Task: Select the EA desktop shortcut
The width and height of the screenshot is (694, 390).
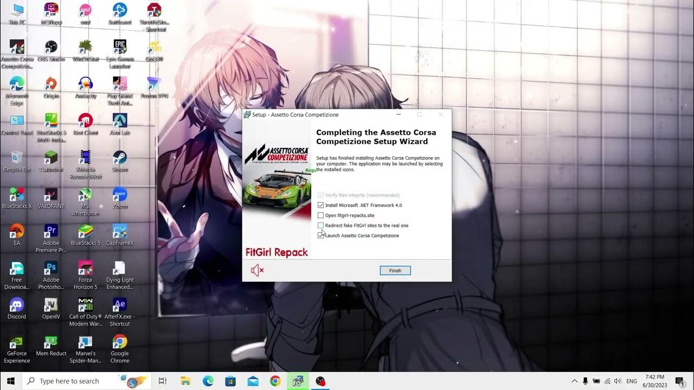Action: (17, 235)
